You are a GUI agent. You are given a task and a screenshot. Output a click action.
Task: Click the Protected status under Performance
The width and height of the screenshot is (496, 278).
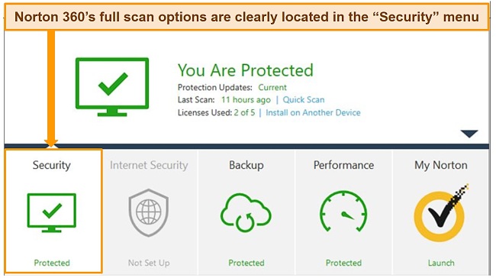click(343, 263)
